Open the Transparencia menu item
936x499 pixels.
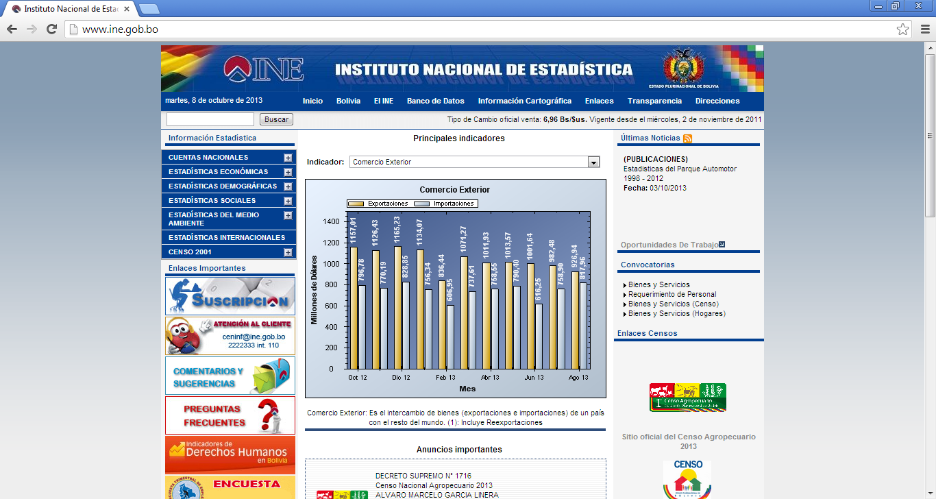point(655,101)
